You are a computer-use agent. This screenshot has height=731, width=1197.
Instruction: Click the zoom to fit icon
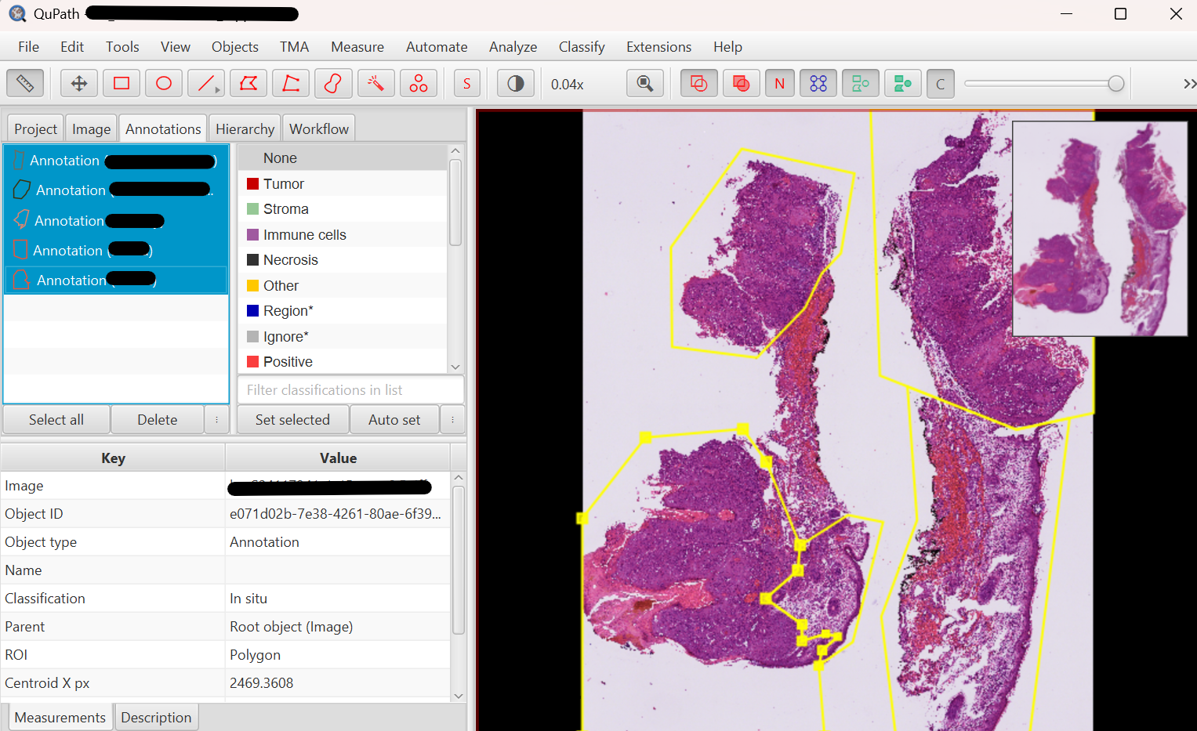click(645, 83)
